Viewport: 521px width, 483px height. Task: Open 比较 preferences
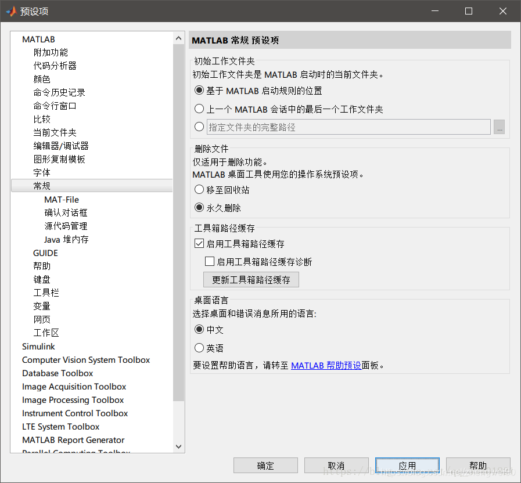42,119
